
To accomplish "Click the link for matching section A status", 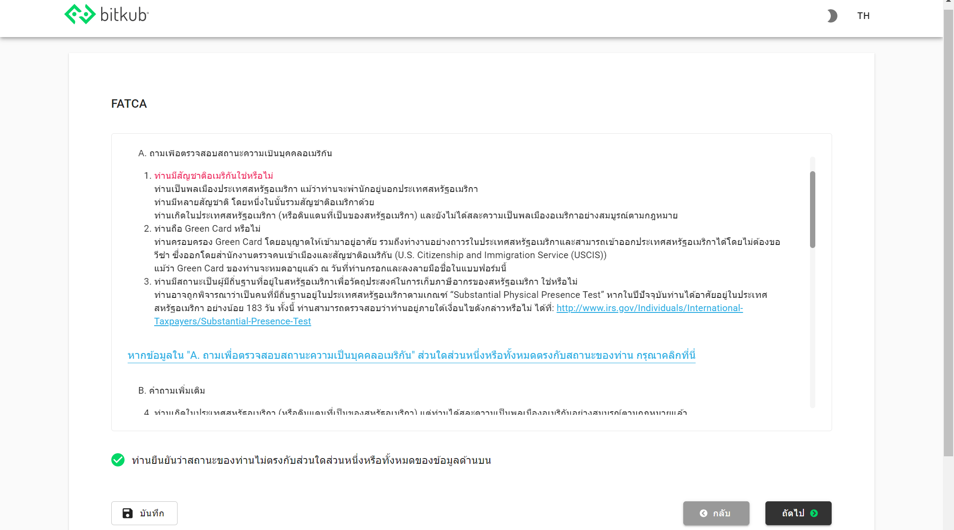I will [x=411, y=355].
